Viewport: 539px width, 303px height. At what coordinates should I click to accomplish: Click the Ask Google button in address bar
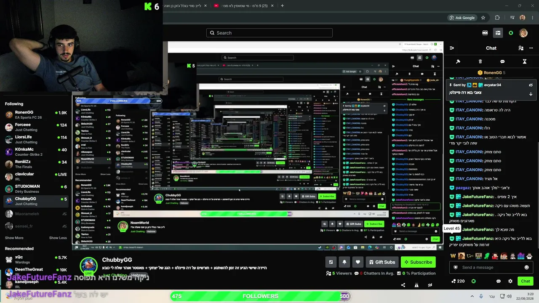tap(462, 18)
